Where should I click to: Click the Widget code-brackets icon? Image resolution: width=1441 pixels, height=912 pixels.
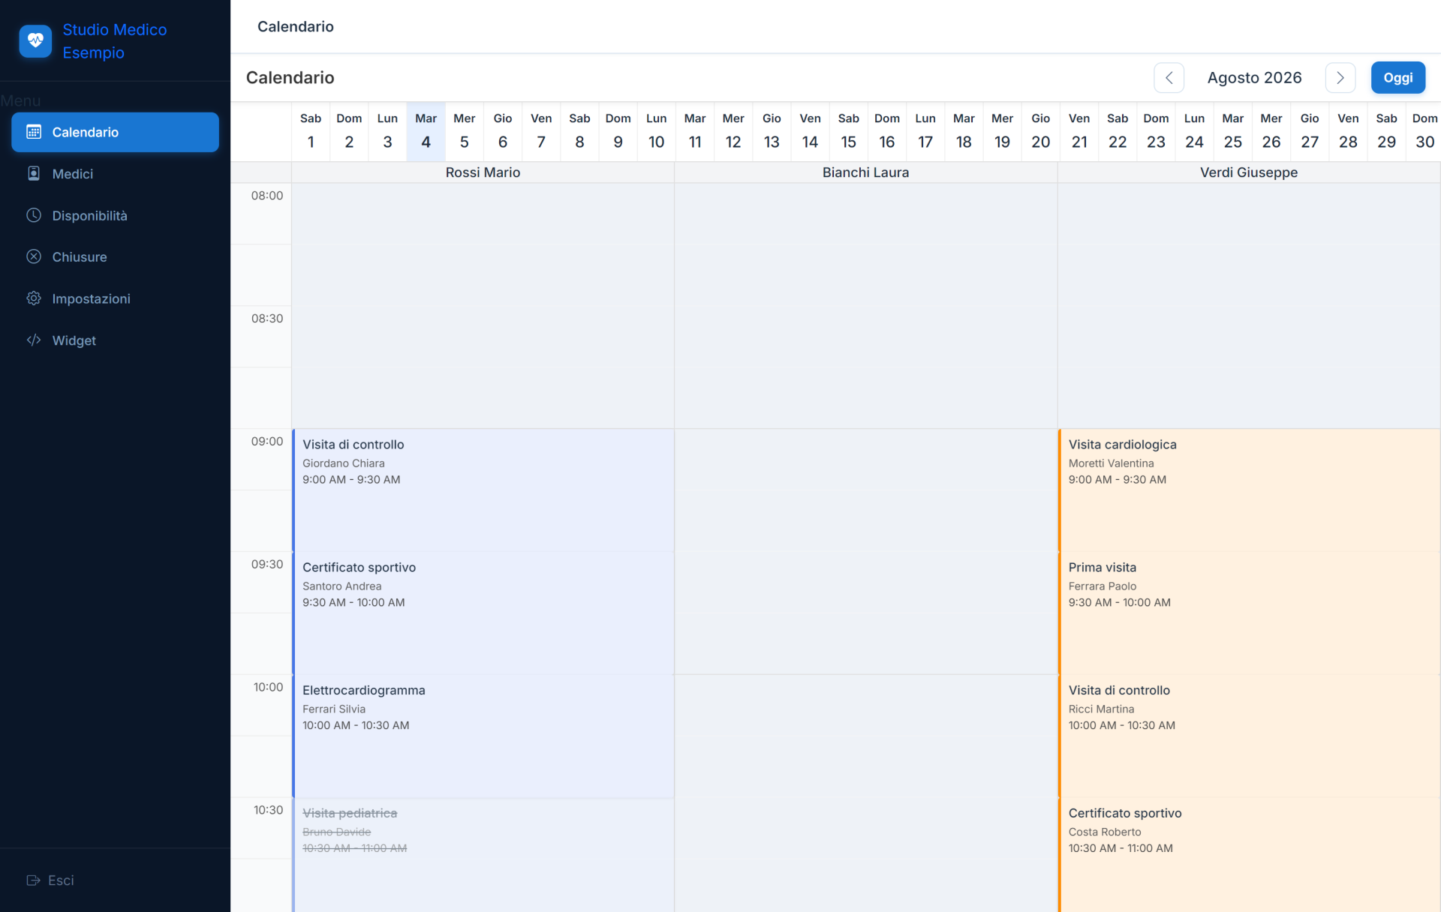click(x=34, y=340)
